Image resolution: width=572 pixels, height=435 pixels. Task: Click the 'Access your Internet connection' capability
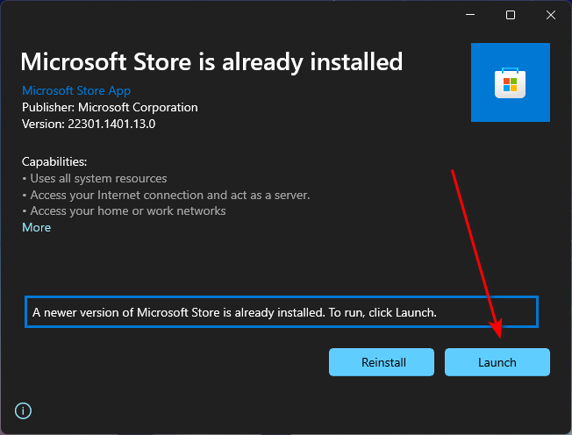[x=169, y=195]
